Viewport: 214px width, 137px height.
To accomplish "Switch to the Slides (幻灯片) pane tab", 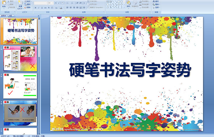I will tap(4, 16).
